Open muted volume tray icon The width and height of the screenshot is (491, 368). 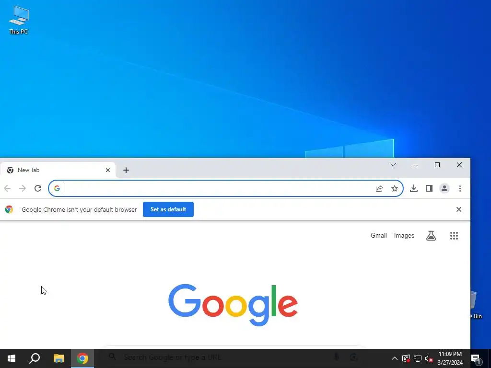(x=429, y=358)
